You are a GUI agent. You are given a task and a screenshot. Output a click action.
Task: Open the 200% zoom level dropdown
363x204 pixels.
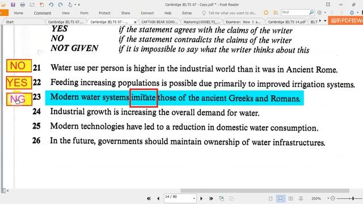point(328,198)
